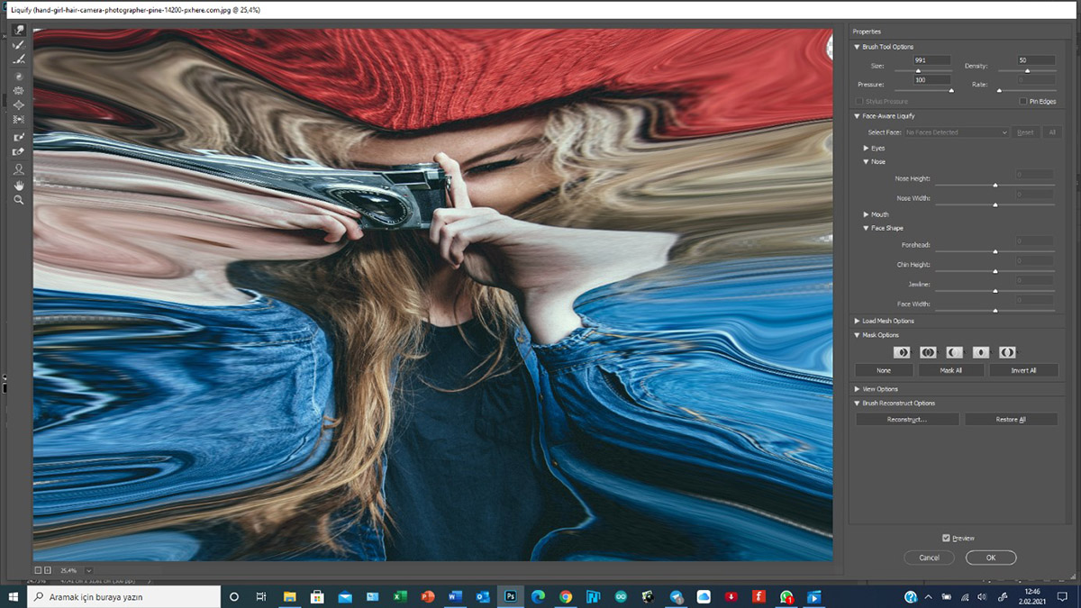Select the Pucker tool

pyautogui.click(x=18, y=91)
